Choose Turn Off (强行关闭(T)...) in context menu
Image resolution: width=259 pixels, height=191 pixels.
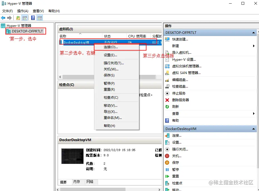pyautogui.click(x=117, y=63)
